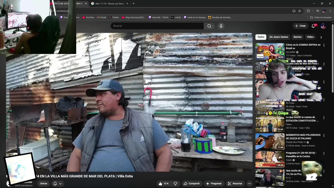Open Chrome profile avatar in toolbar
This screenshot has width=334, height=188.
(324, 11)
